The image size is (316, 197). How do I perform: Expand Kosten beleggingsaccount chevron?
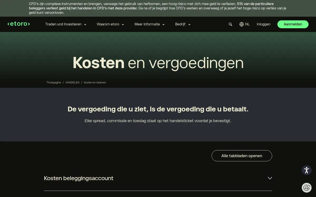(x=270, y=178)
